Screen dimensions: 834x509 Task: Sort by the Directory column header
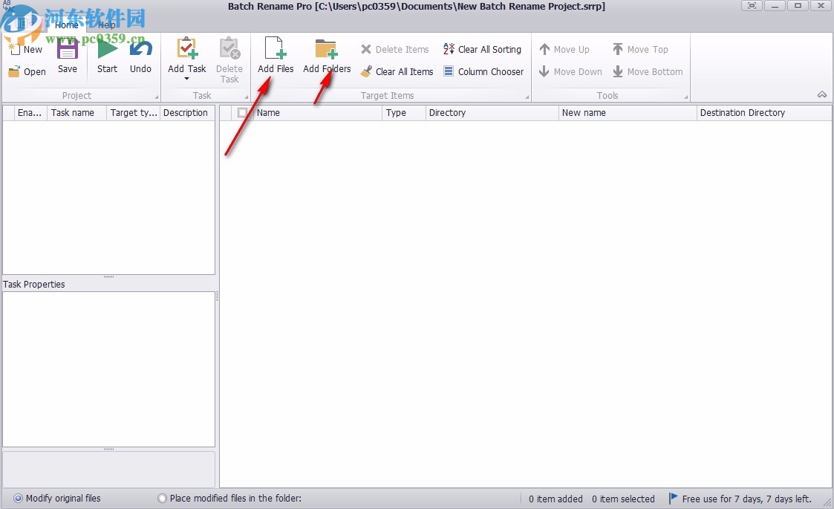(x=492, y=113)
